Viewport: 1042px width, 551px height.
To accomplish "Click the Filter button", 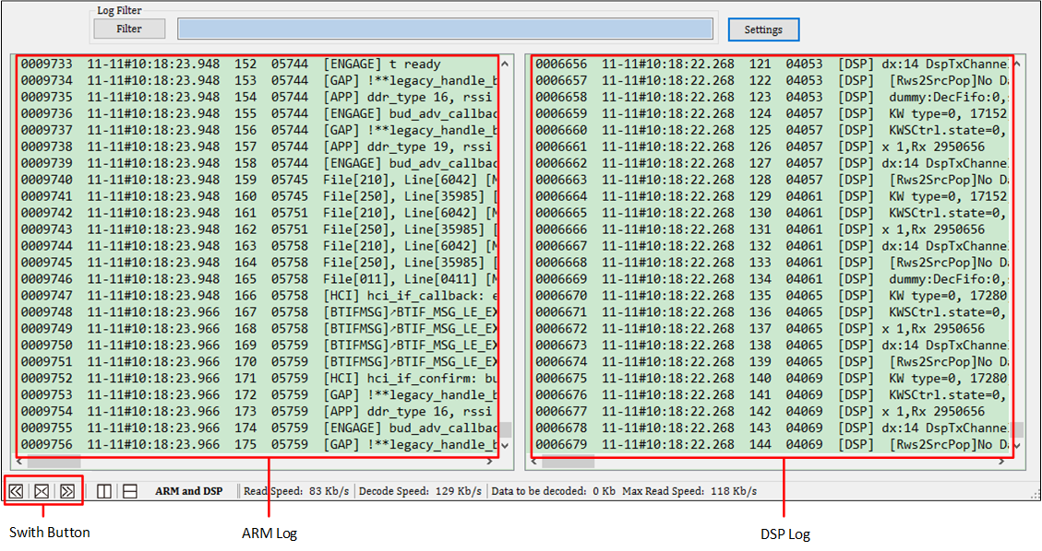I will [x=129, y=29].
